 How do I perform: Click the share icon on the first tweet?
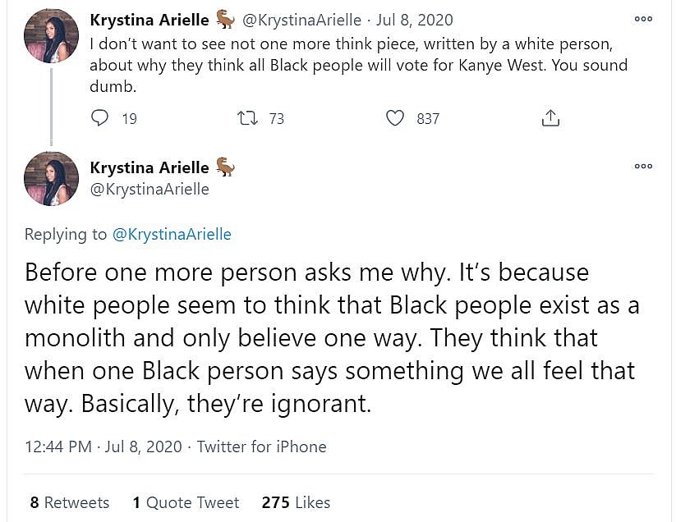coord(550,118)
